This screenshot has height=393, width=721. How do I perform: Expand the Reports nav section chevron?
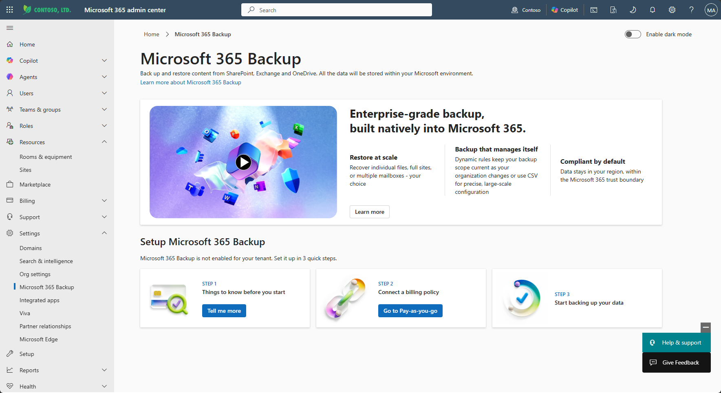click(104, 370)
